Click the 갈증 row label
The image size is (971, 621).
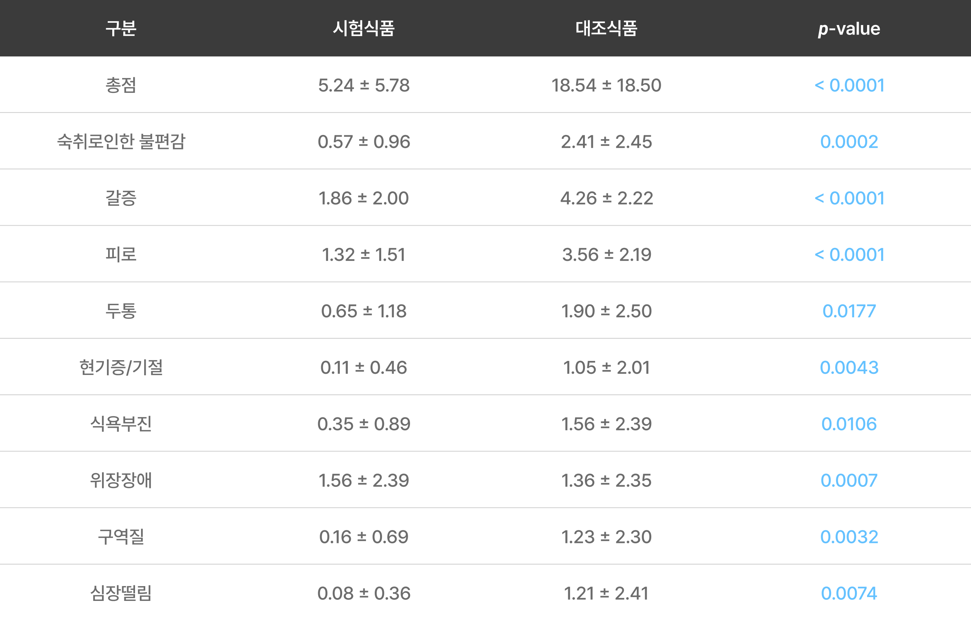click(121, 198)
